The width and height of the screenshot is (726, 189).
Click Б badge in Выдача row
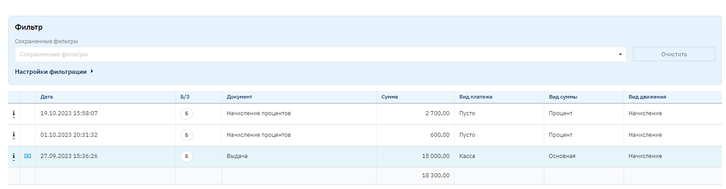[186, 157]
